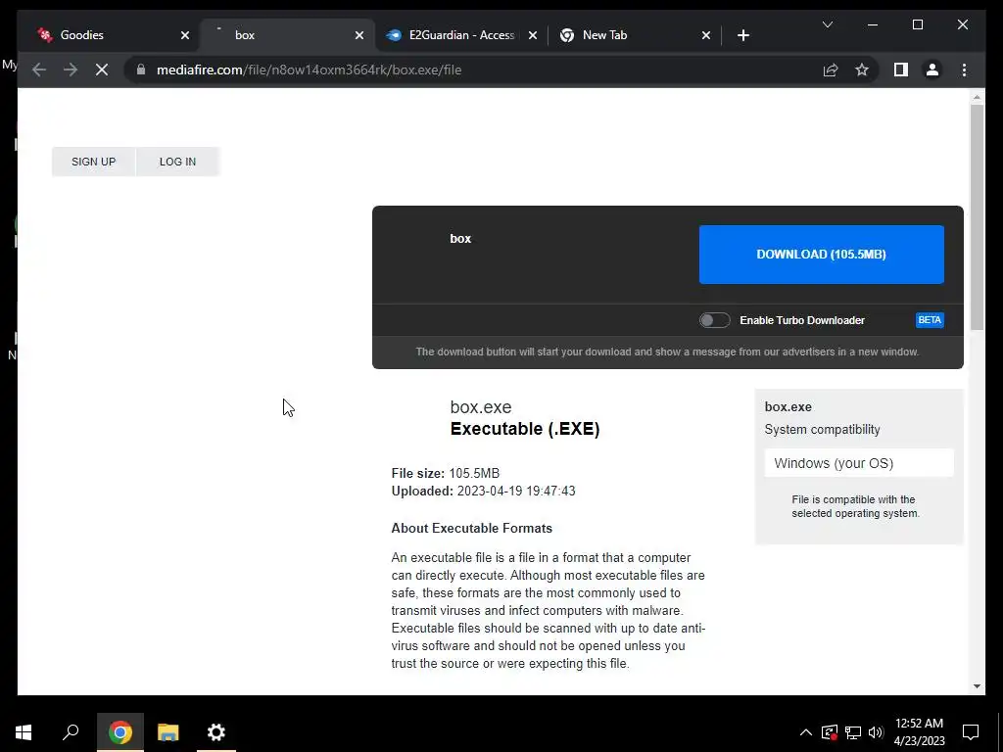
Task: Open the browser side panel icon
Action: click(x=901, y=70)
